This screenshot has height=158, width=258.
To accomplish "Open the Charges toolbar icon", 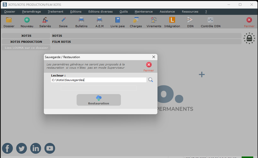I will [136, 22].
